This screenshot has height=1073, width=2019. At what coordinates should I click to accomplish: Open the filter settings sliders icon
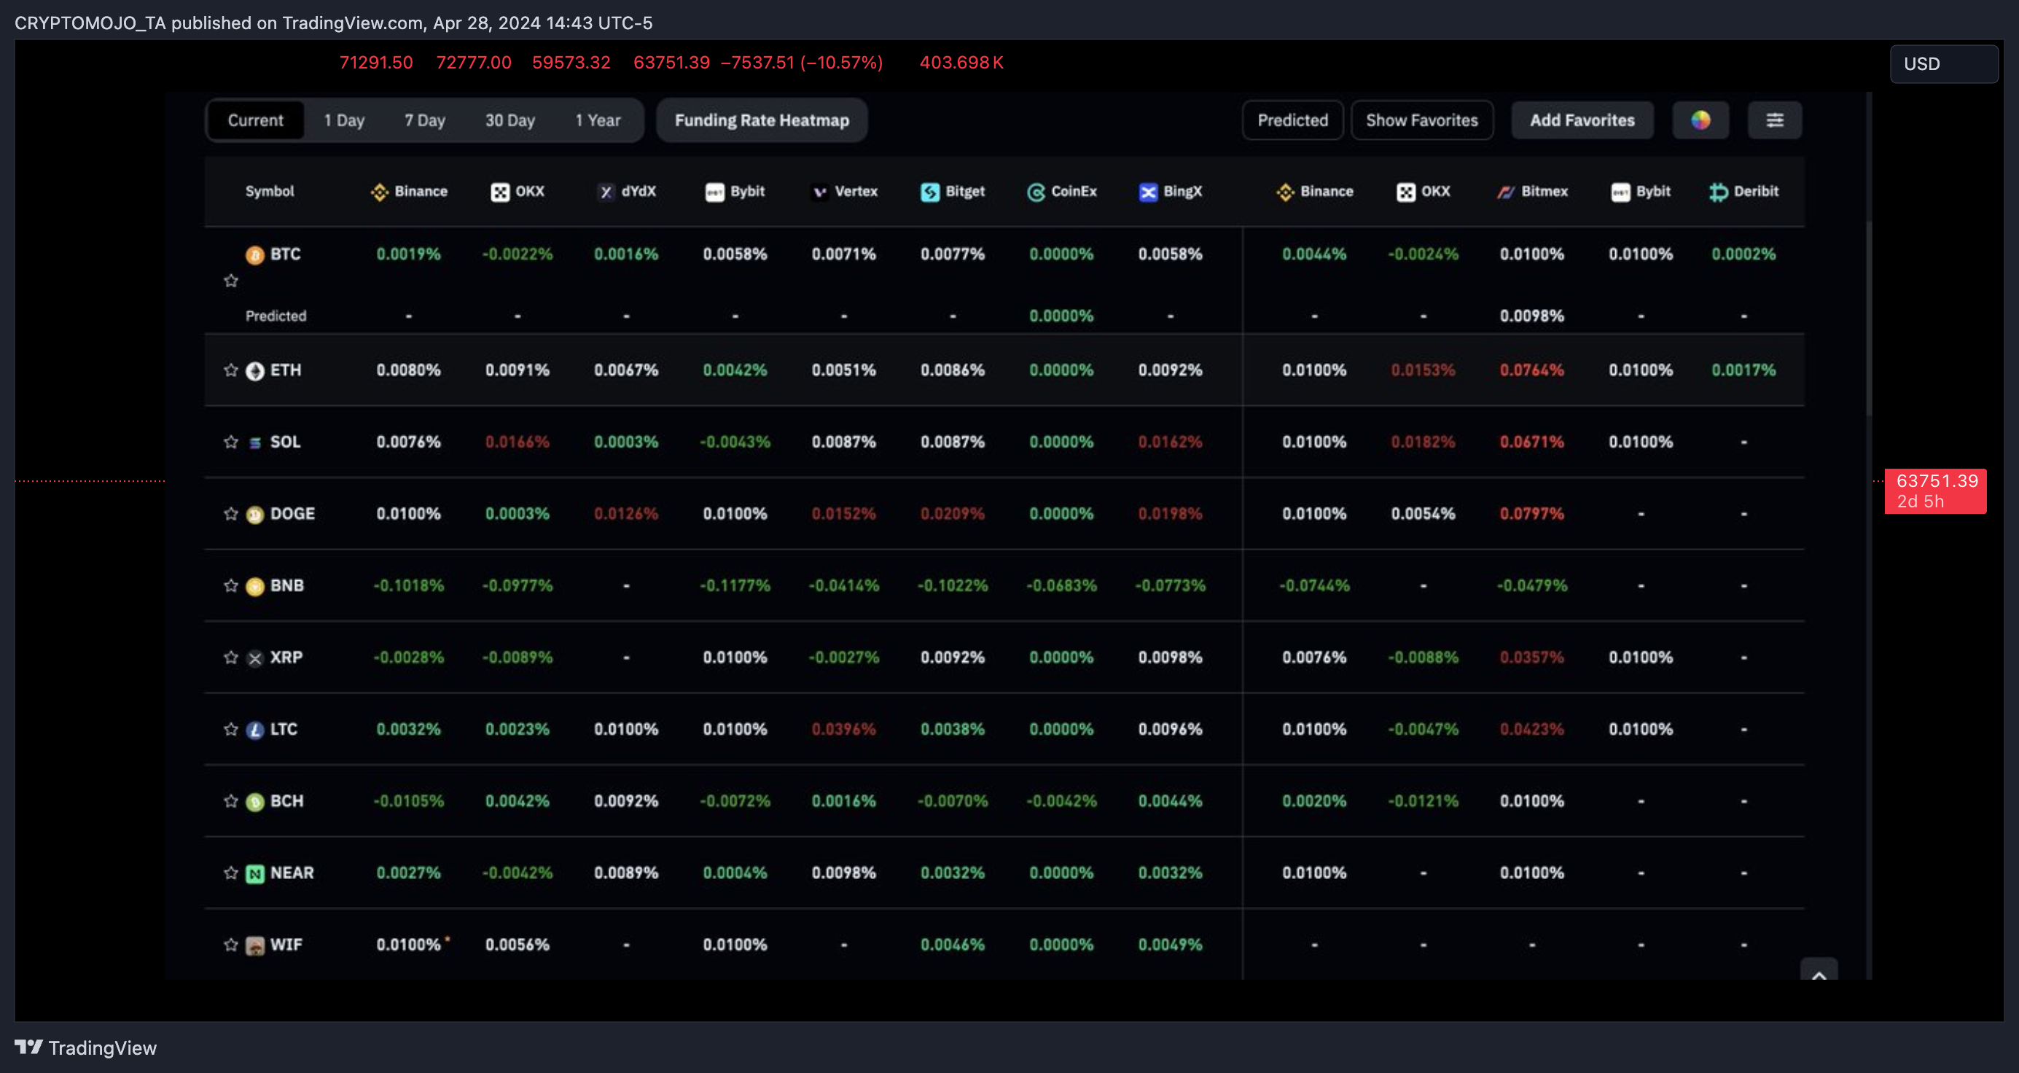point(1775,120)
